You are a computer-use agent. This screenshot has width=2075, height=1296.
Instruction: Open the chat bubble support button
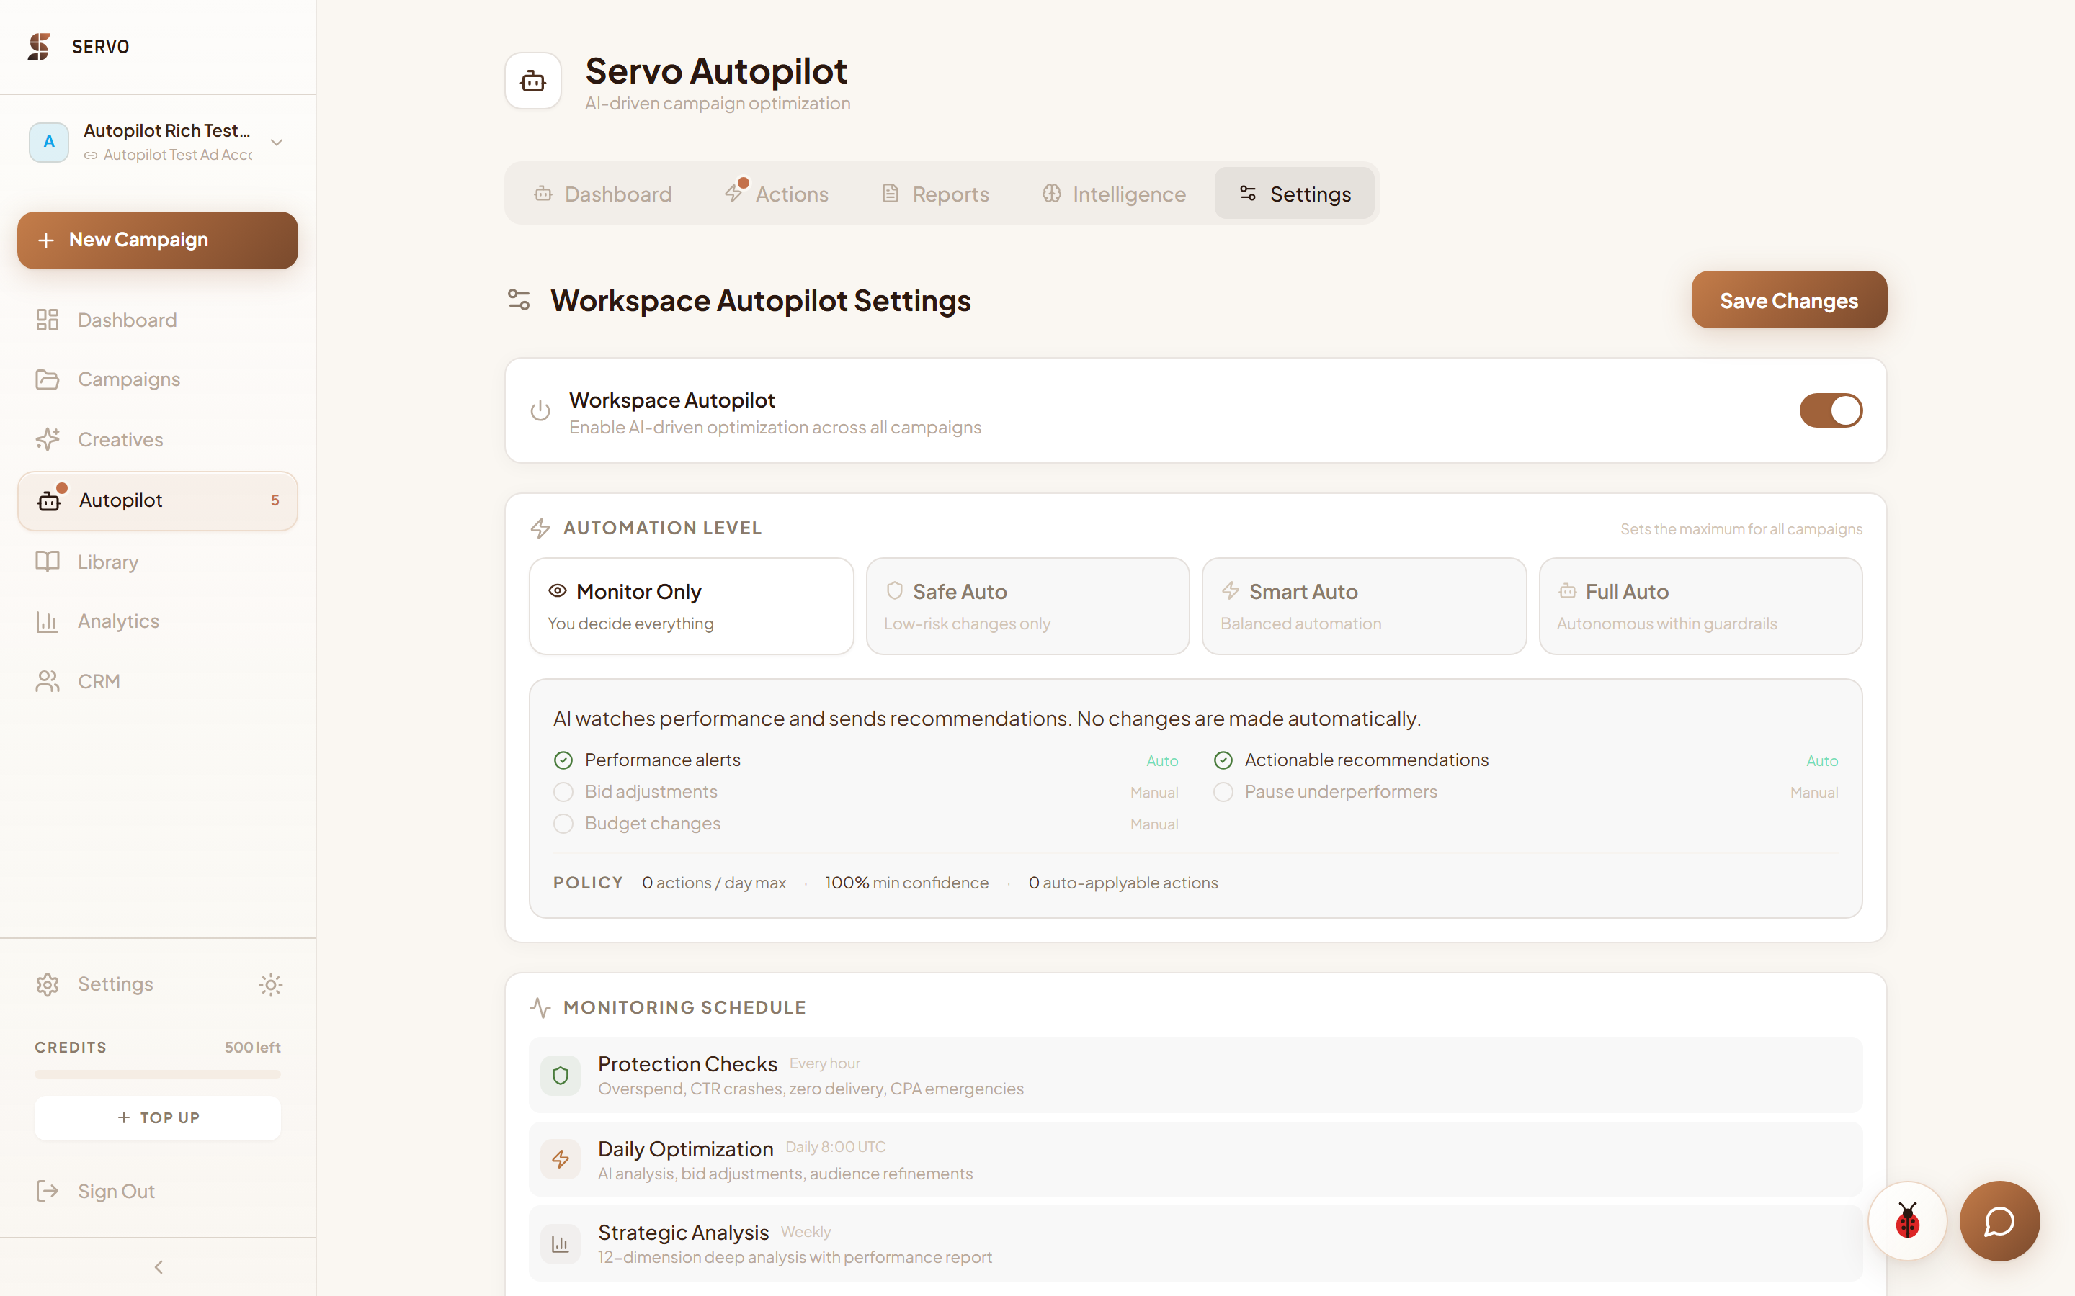(1999, 1220)
